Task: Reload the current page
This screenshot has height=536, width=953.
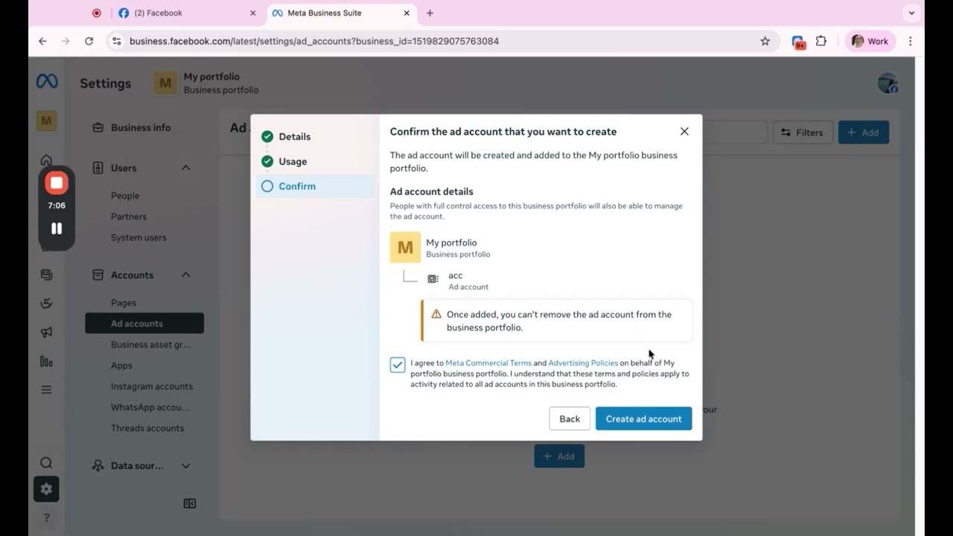Action: [x=89, y=41]
